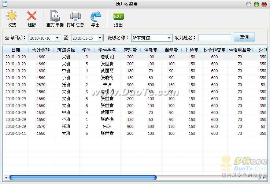Select 2010-11-11 date cell
Viewport: 270px width, 184px height.
16,133
